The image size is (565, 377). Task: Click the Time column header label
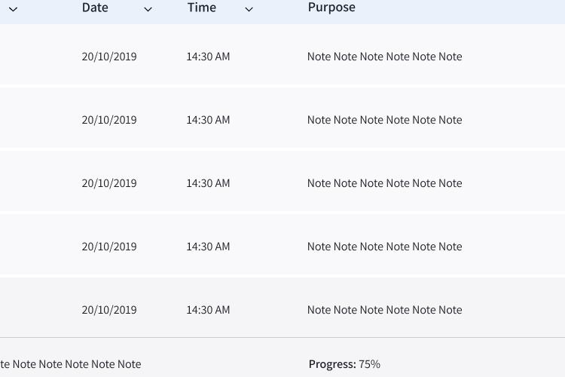pos(202,8)
